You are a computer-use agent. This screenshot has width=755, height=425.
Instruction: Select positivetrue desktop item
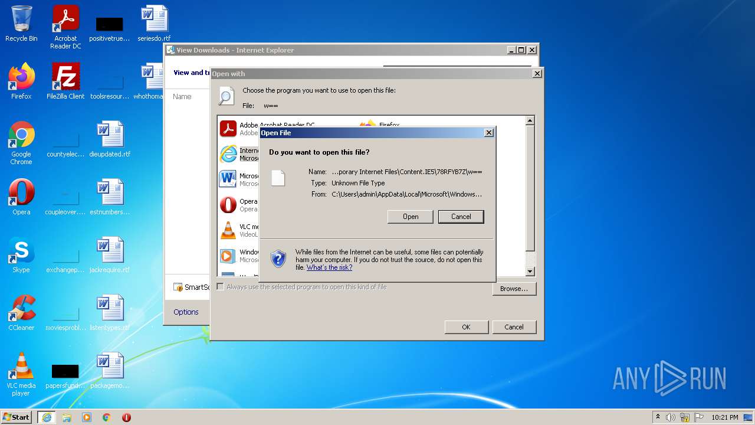pyautogui.click(x=110, y=28)
